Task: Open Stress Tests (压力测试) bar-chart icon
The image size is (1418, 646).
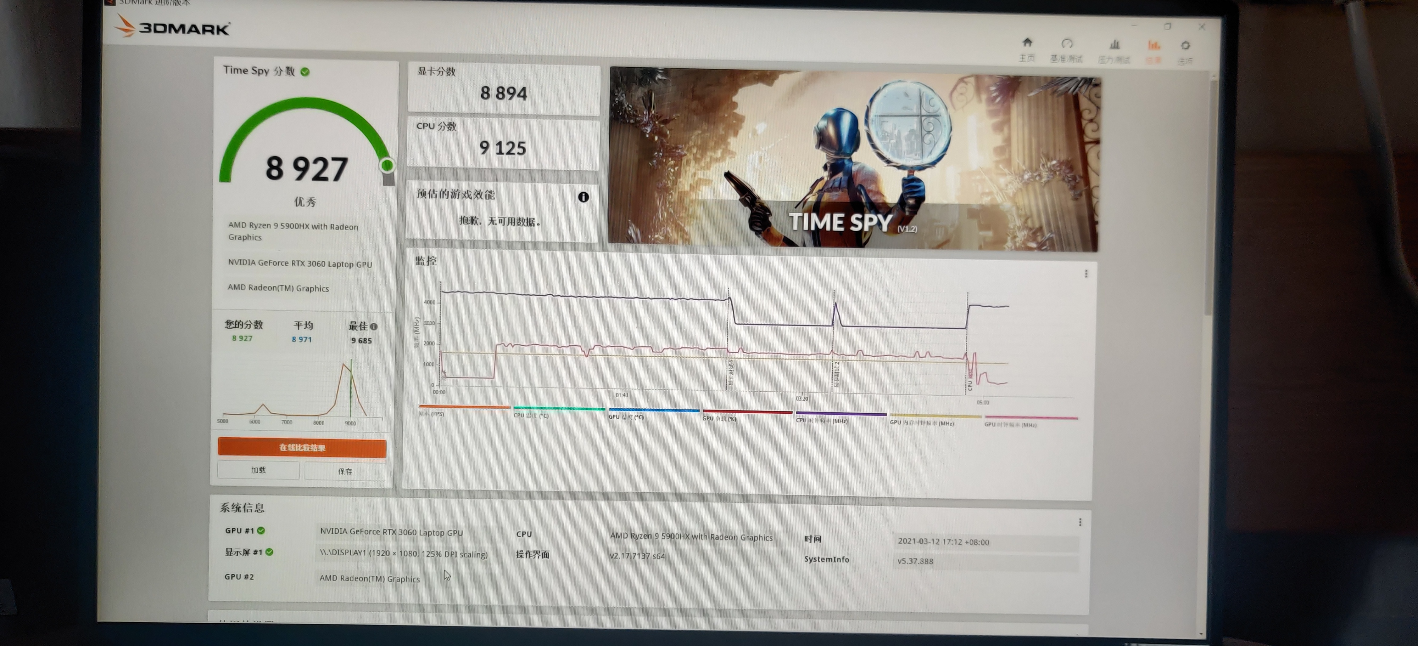Action: [1115, 45]
